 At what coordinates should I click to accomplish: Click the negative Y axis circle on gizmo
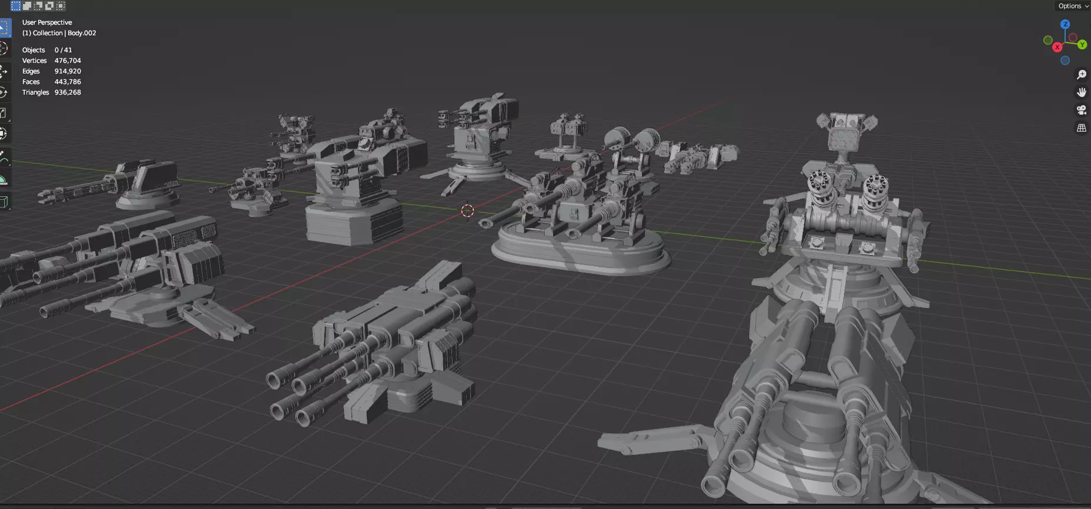(x=1048, y=40)
